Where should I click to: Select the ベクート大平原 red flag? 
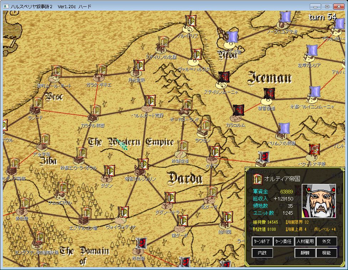[314, 149]
